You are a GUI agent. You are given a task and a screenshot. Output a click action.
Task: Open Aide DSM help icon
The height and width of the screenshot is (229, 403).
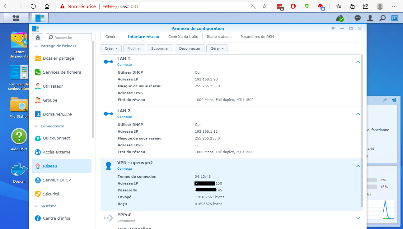point(19,137)
